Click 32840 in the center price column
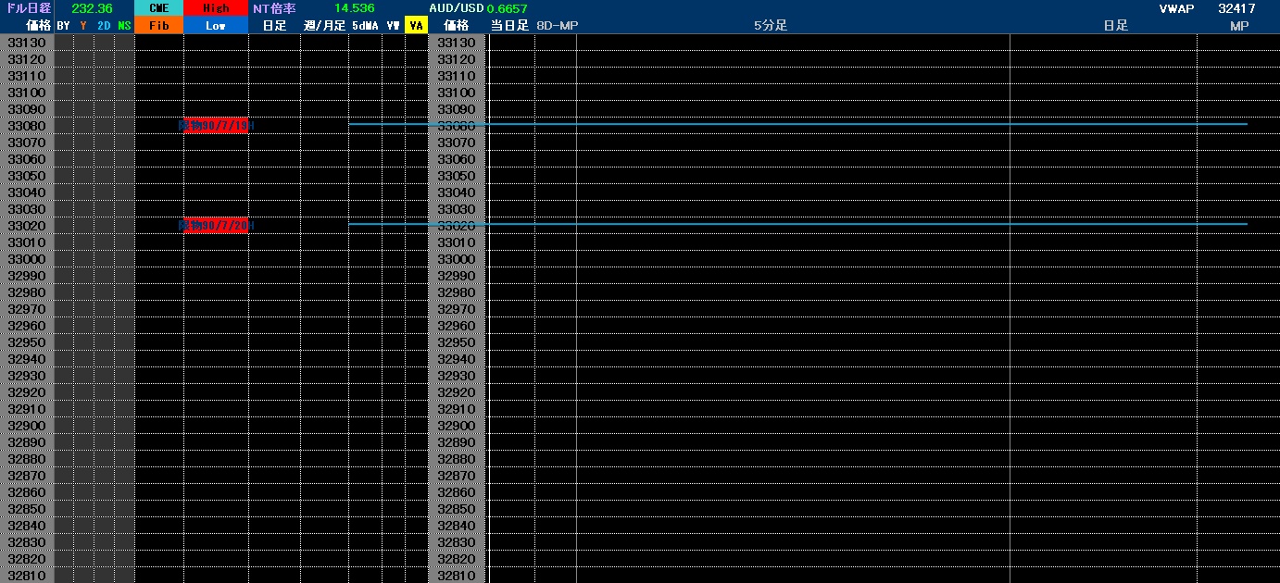The image size is (1280, 583). (x=456, y=527)
